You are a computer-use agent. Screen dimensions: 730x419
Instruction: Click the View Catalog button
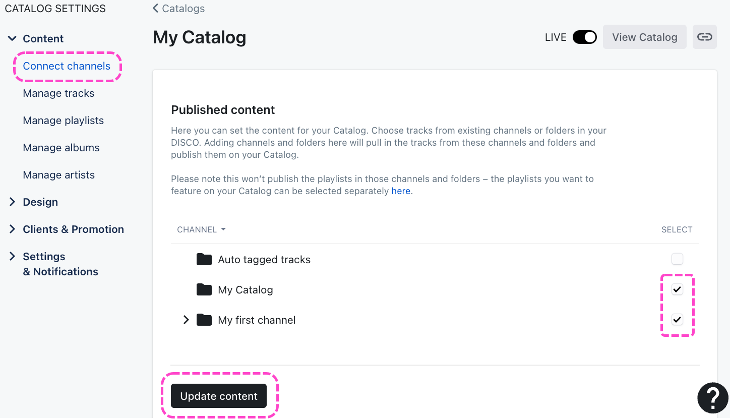(644, 37)
